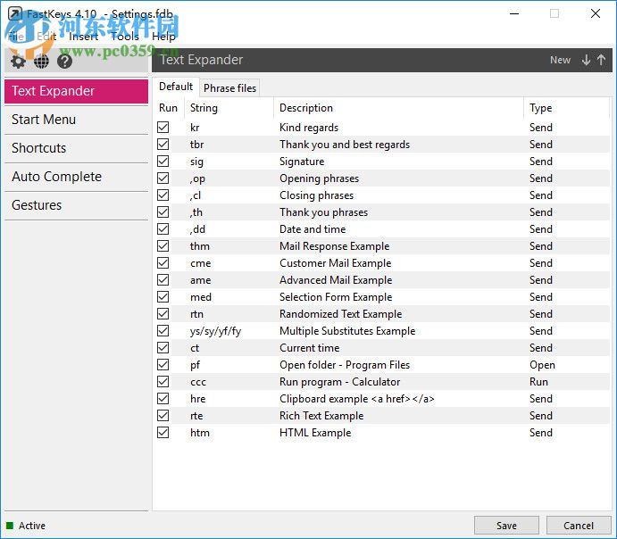617x539 pixels.
Task: Move entry up with the up arrow
Action: pyautogui.click(x=601, y=60)
